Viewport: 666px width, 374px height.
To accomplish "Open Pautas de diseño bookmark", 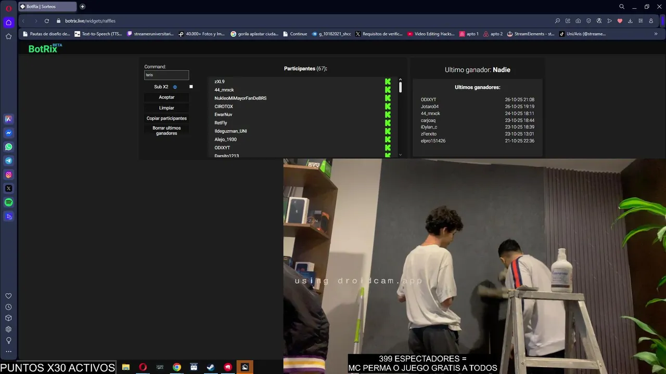I will coord(46,34).
